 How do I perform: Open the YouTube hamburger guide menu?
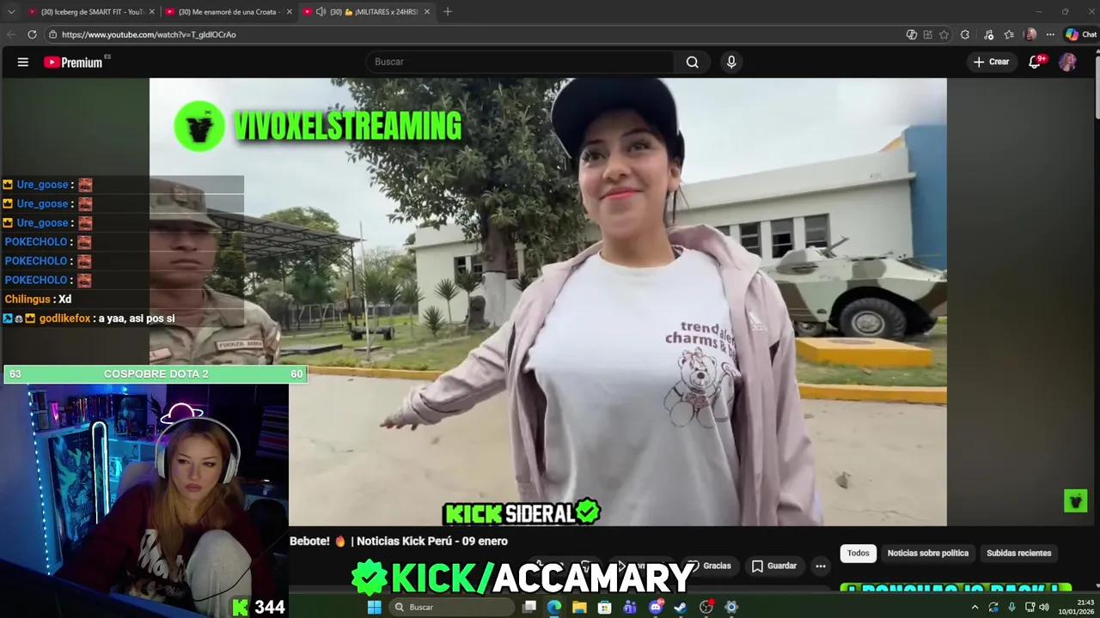(x=23, y=62)
